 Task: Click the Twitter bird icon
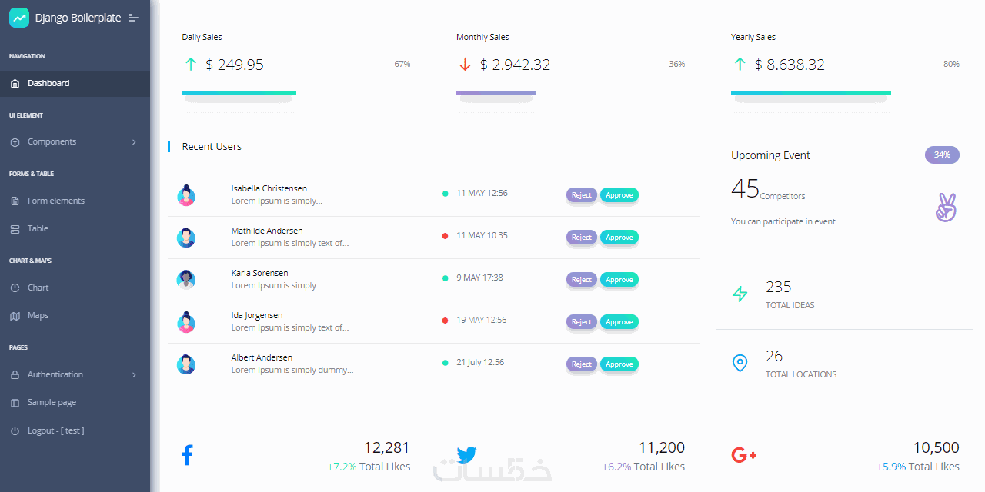(x=466, y=455)
